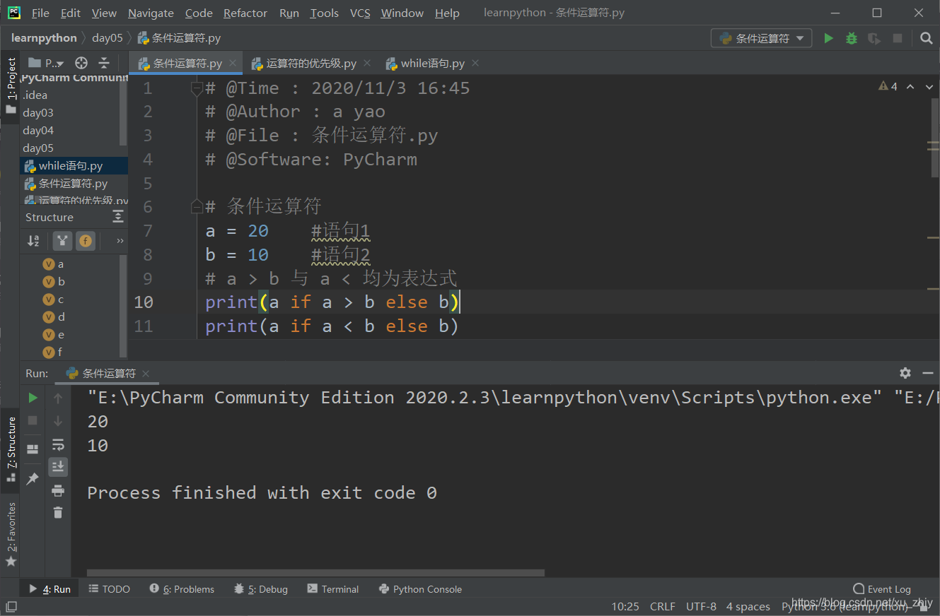Image resolution: width=940 pixels, height=616 pixels.
Task: Open the Refactor menu
Action: 245,13
